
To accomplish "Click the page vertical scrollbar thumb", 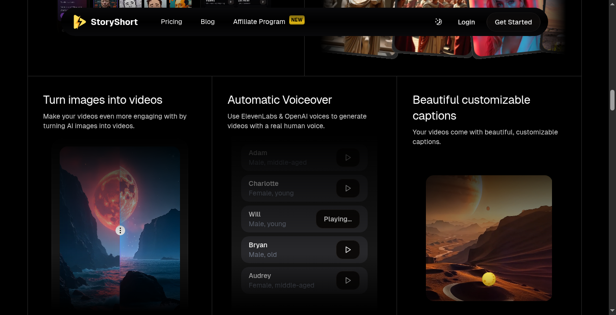I will 613,99.
